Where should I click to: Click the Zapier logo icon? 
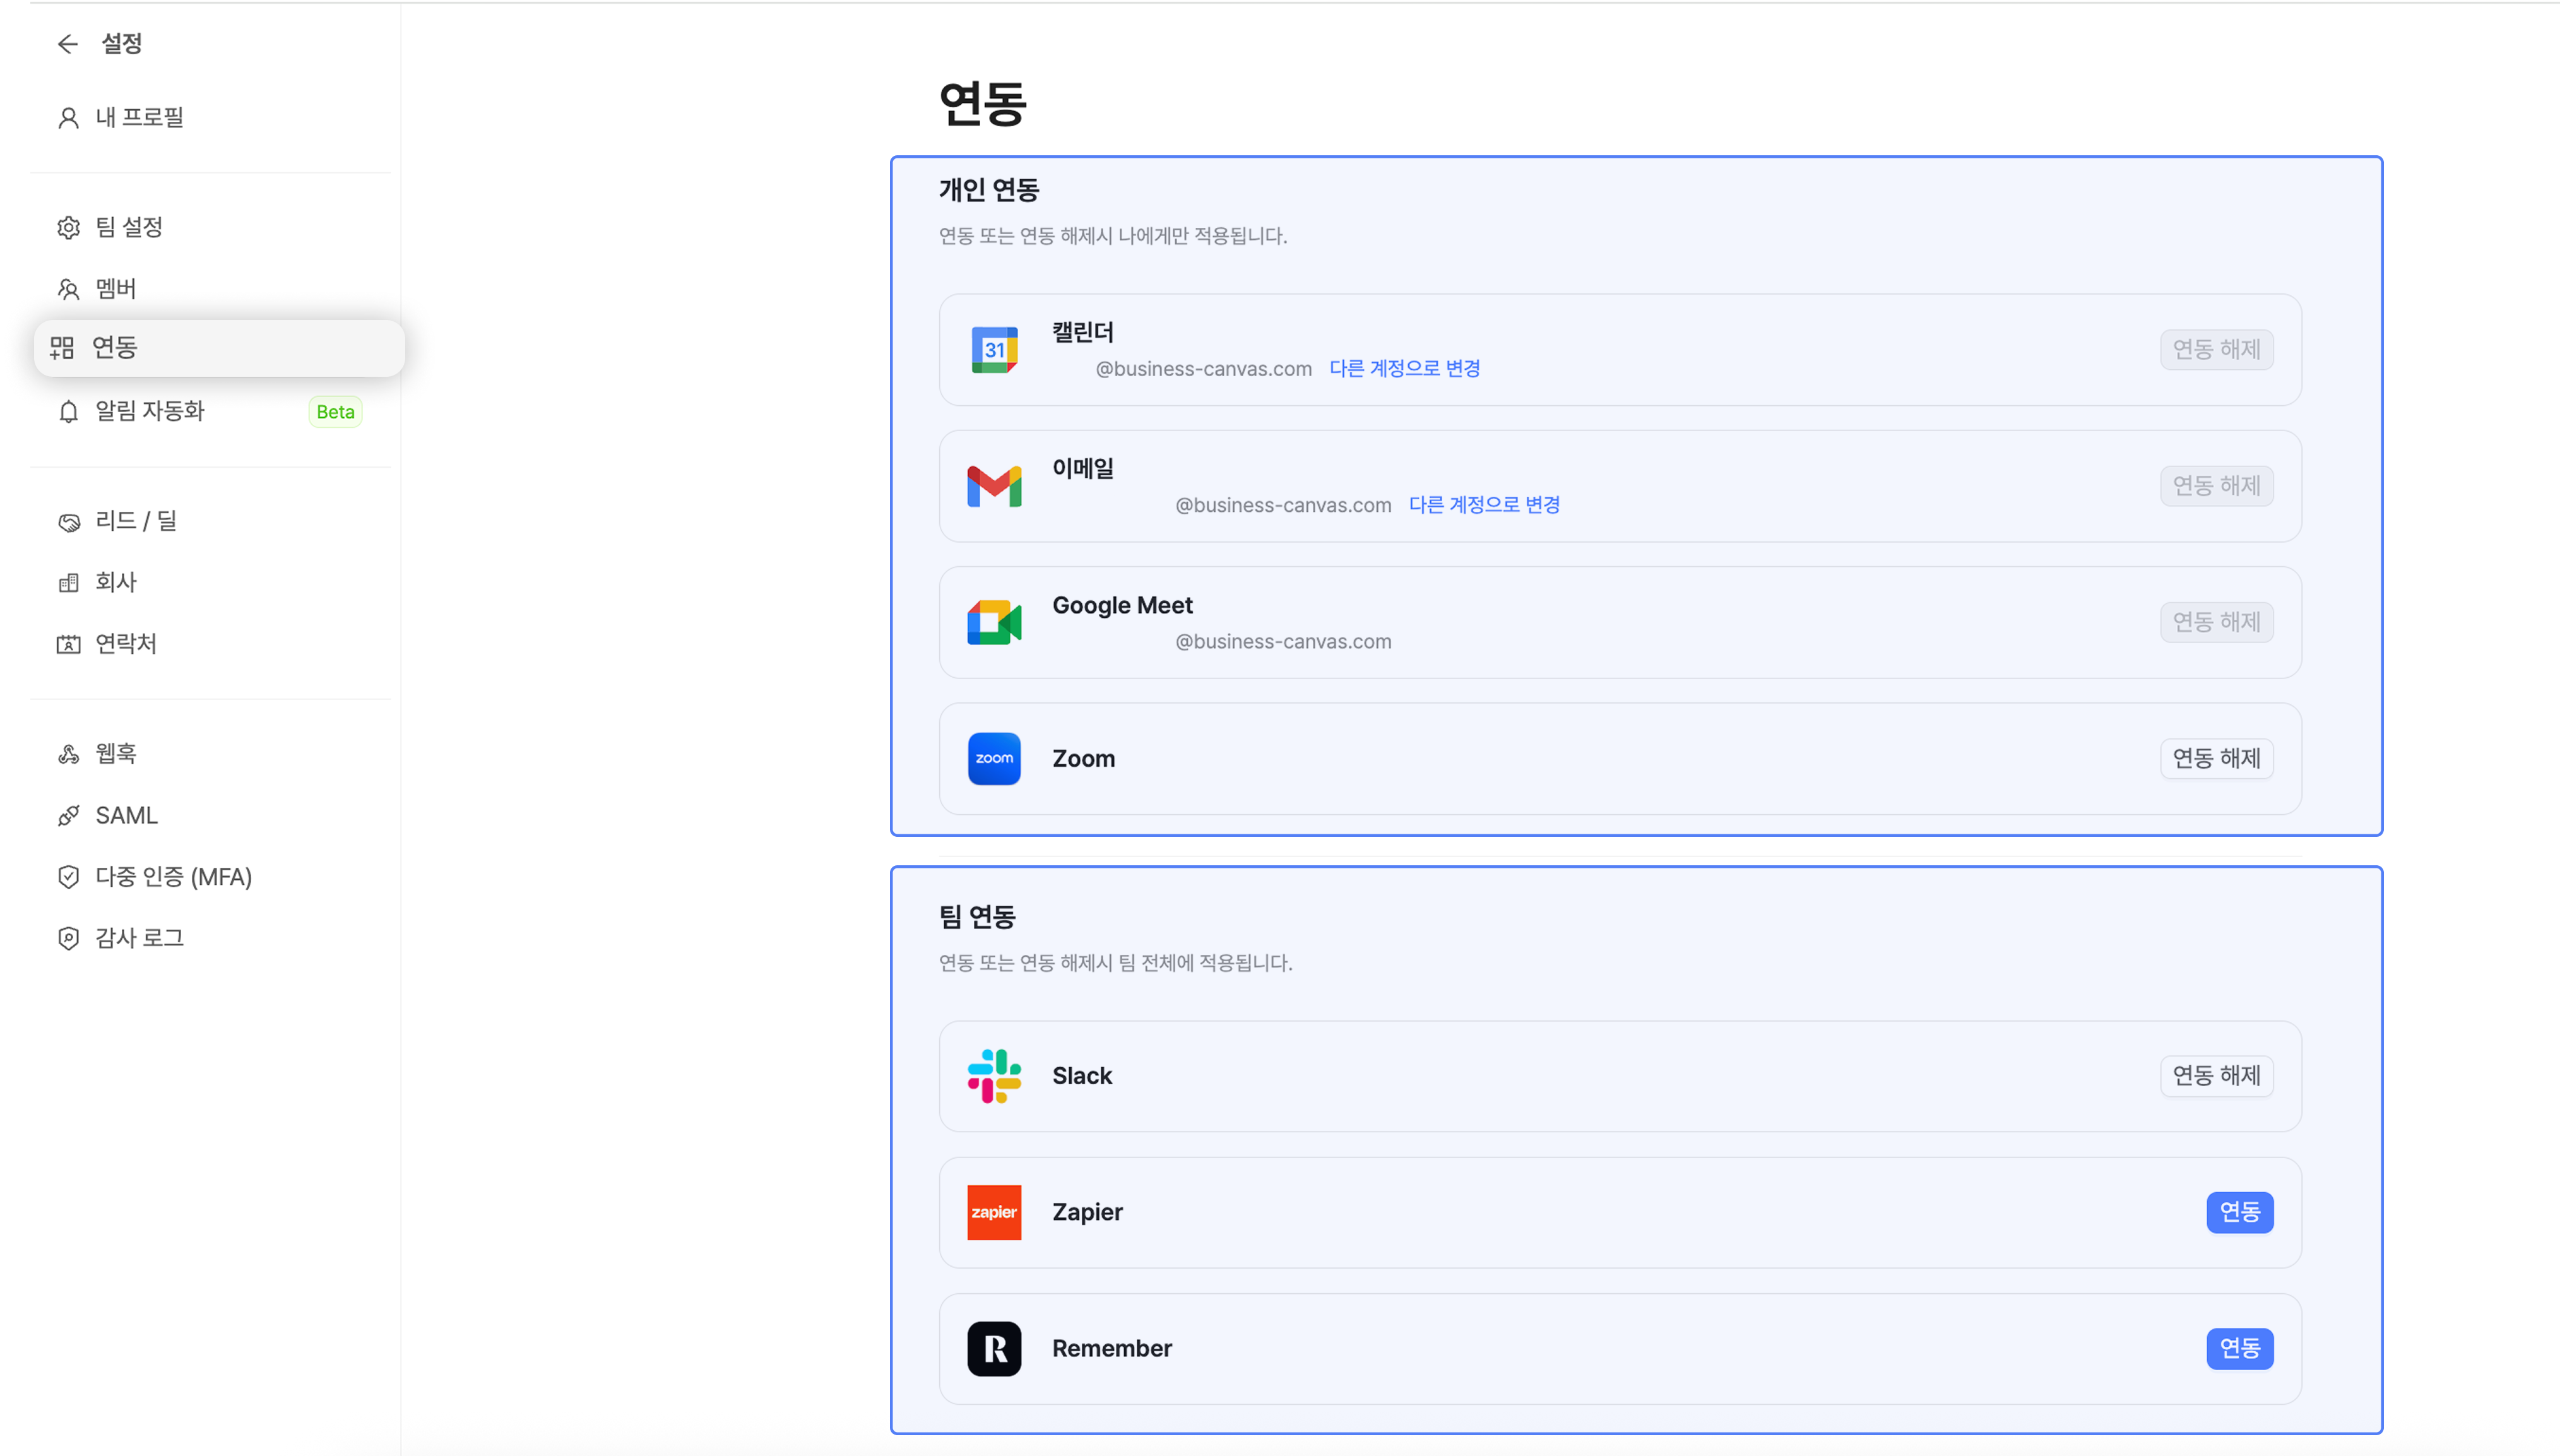click(994, 1212)
